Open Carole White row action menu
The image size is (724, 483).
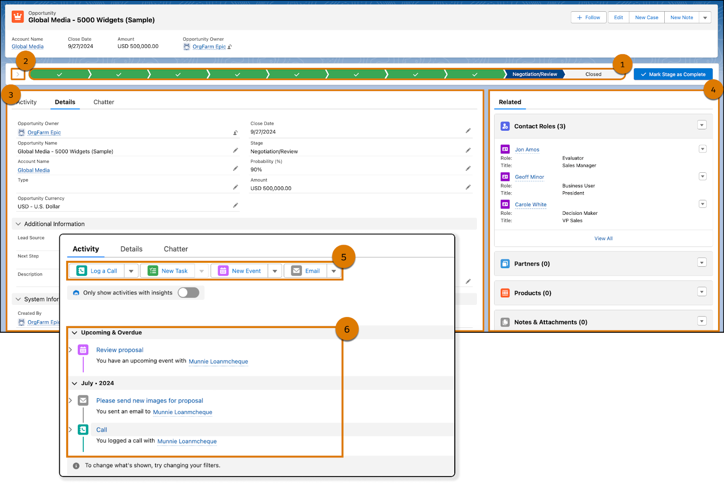click(x=702, y=204)
